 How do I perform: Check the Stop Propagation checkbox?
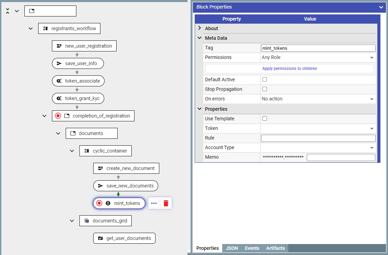coord(265,89)
